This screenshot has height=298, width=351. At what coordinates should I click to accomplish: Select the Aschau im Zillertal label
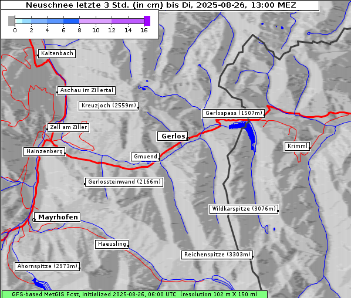(87, 90)
